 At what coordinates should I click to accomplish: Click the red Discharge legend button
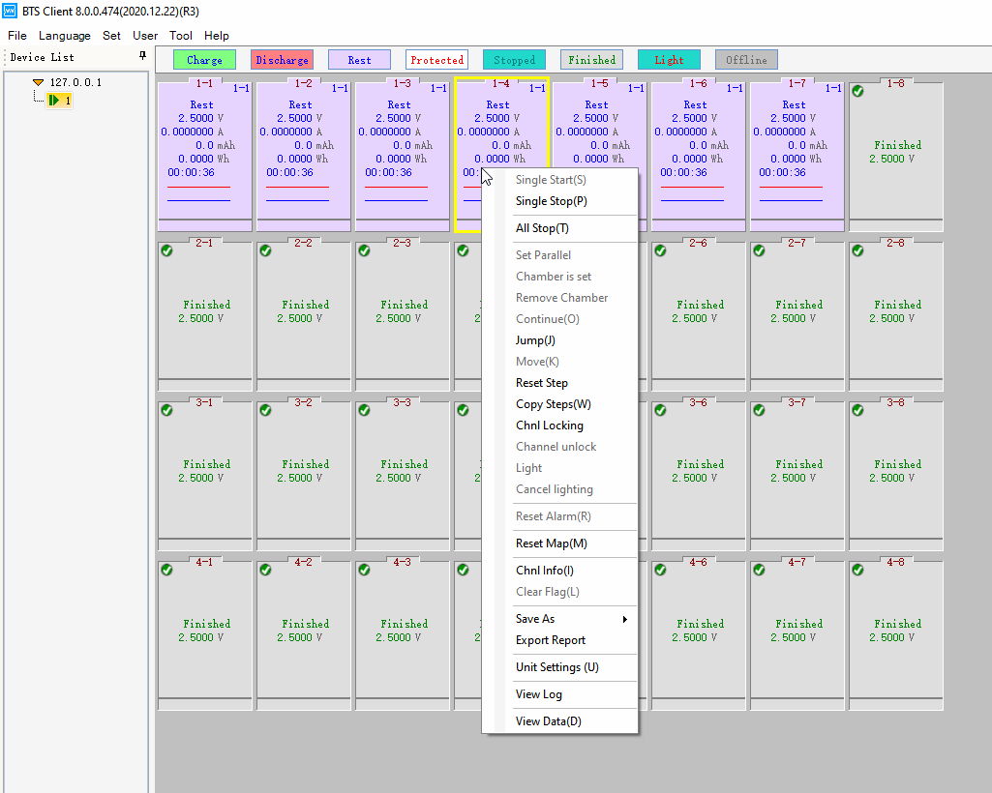pyautogui.click(x=282, y=60)
